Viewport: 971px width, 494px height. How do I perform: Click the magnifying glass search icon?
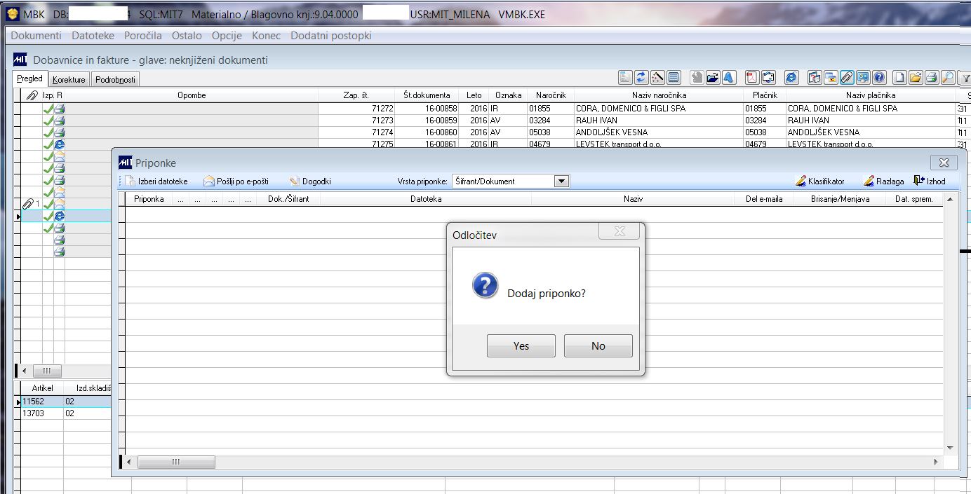click(948, 78)
